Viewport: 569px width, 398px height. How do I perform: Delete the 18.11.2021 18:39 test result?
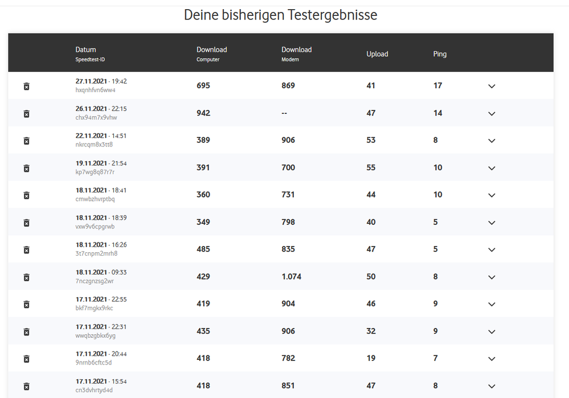pyautogui.click(x=26, y=223)
